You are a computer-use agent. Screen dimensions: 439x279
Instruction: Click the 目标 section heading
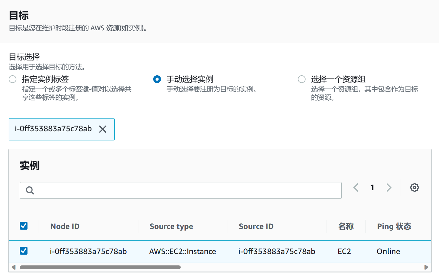coord(19,15)
